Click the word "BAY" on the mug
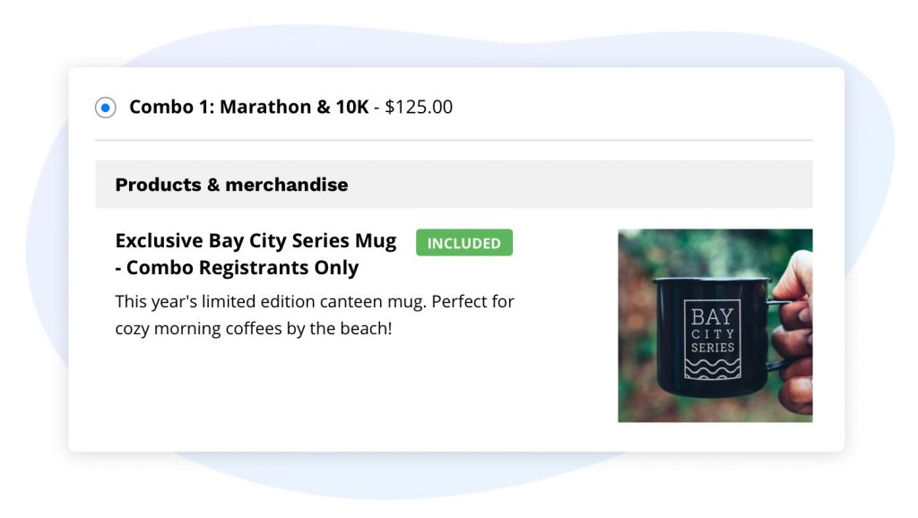 click(x=713, y=316)
